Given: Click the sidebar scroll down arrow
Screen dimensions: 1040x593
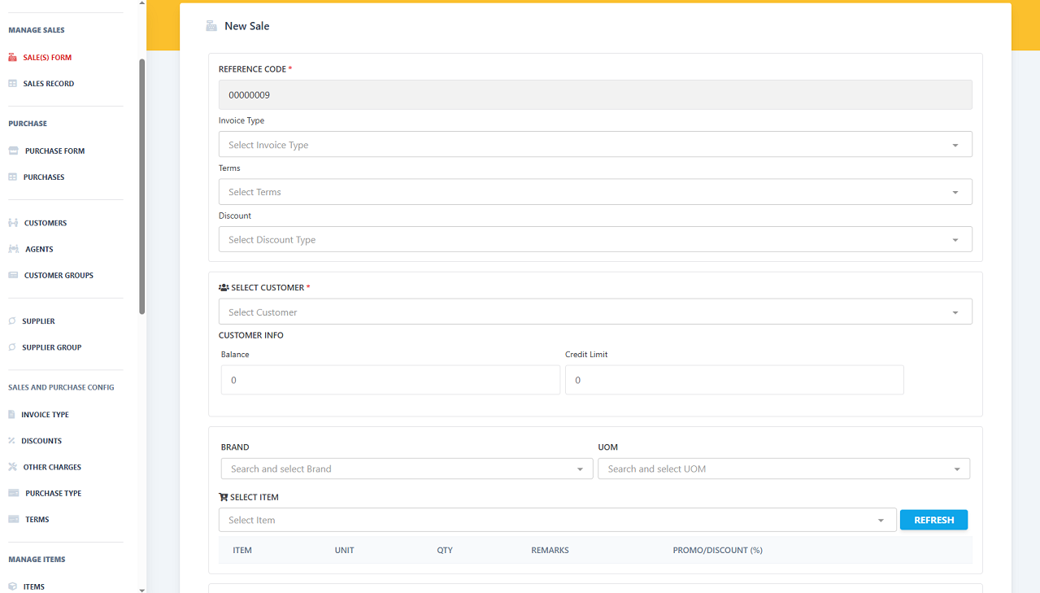Looking at the screenshot, I should click(142, 589).
